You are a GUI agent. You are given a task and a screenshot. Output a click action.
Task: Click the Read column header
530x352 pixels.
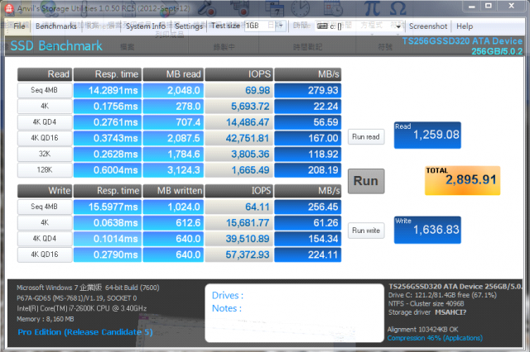(x=45, y=74)
